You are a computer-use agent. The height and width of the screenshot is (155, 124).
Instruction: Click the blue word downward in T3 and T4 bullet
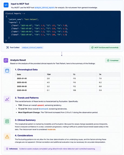pos(43,109)
